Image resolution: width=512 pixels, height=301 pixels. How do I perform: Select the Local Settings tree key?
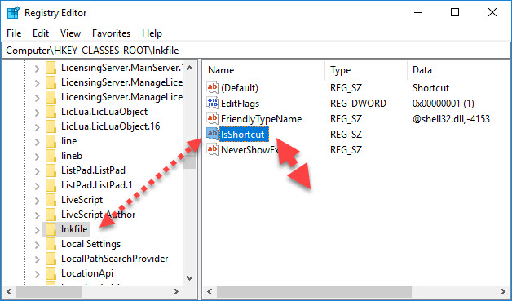coord(90,244)
